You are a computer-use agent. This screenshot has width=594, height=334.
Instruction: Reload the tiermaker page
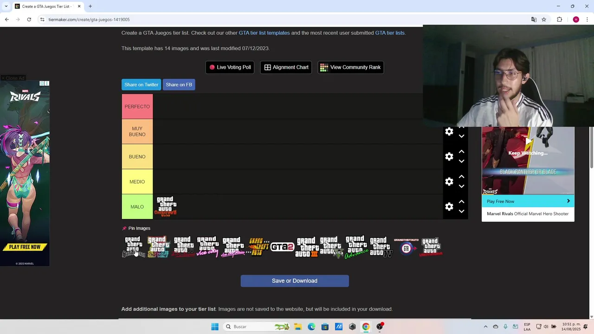[29, 19]
